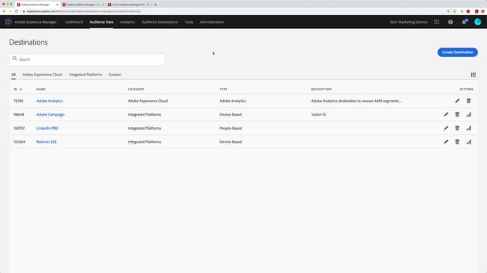
Task: Delete the Adobe Campaign destination
Action: click(457, 115)
